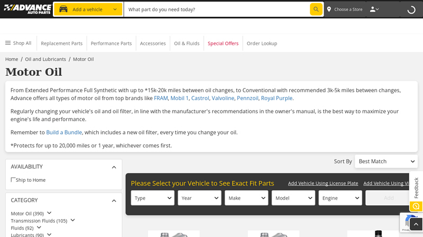This screenshot has width=423, height=237.
Task: Expand the Fluids (92) category chevron
Action: 39,228
